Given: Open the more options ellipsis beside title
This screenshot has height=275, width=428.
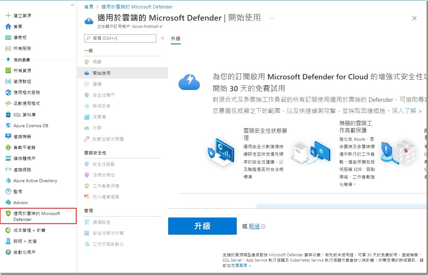Looking at the screenshot, I should 272,18.
